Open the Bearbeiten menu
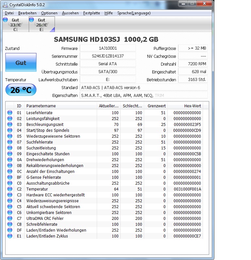Image resolution: width=251 pixels, height=260 pixels. pyautogui.click(x=27, y=13)
